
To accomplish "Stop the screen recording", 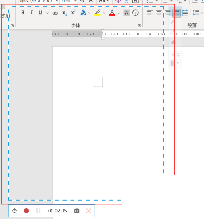I will pos(26,211).
